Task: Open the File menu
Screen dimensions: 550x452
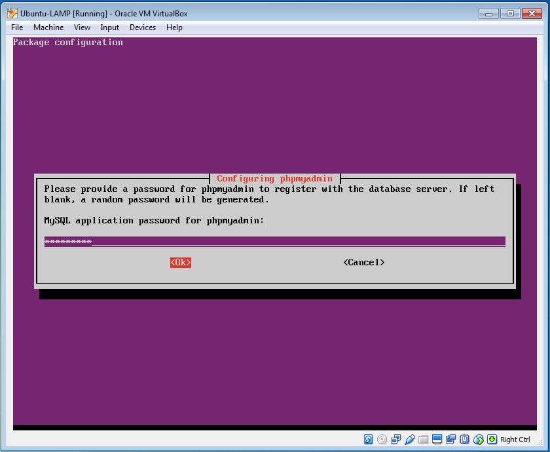Action: pyautogui.click(x=17, y=28)
